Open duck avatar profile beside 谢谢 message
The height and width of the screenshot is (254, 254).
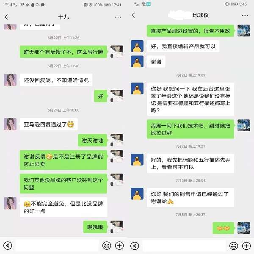pos(137,61)
